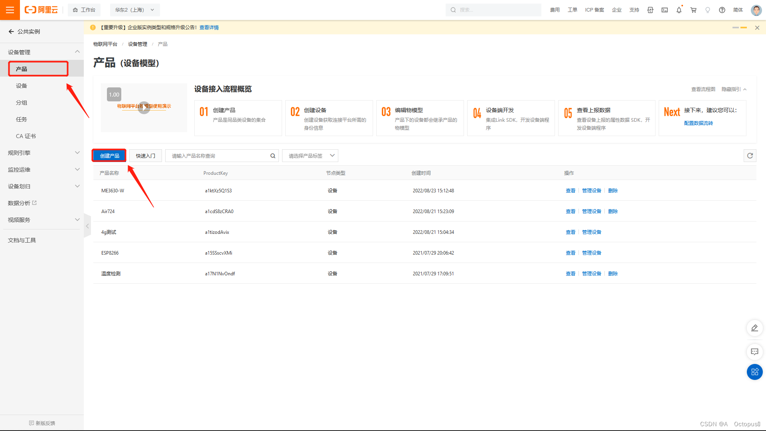Open 费用 in the top menu
Image resolution: width=766 pixels, height=431 pixels.
tap(555, 10)
